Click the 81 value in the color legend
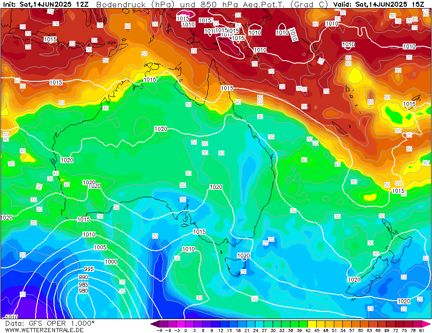The height and width of the screenshot is (333, 432). click(422, 330)
